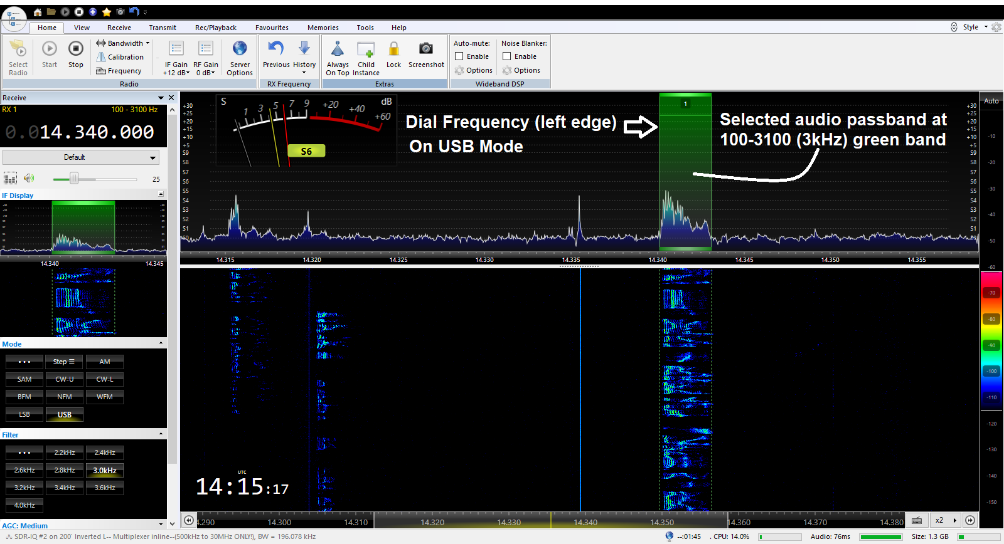Screen dimensions: 1004x544
Task: Open the IF Gain +12 dB dropdown
Action: pos(176,73)
